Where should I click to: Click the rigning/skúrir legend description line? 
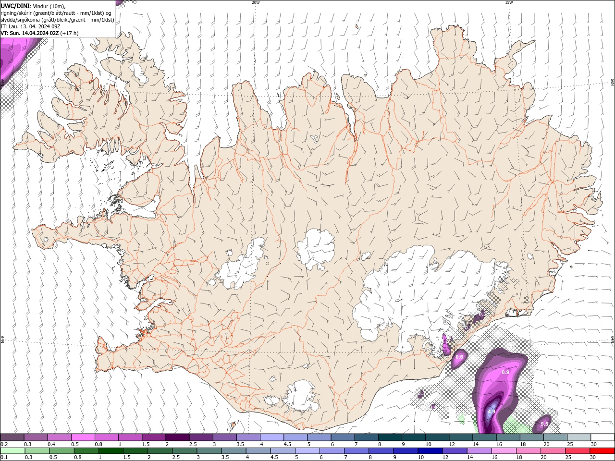(56, 13)
